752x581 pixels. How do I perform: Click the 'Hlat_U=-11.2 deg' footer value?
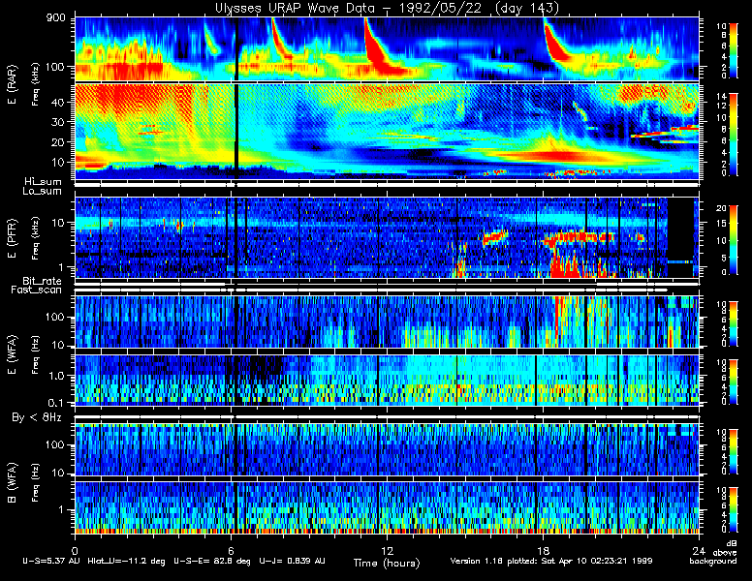point(127,561)
